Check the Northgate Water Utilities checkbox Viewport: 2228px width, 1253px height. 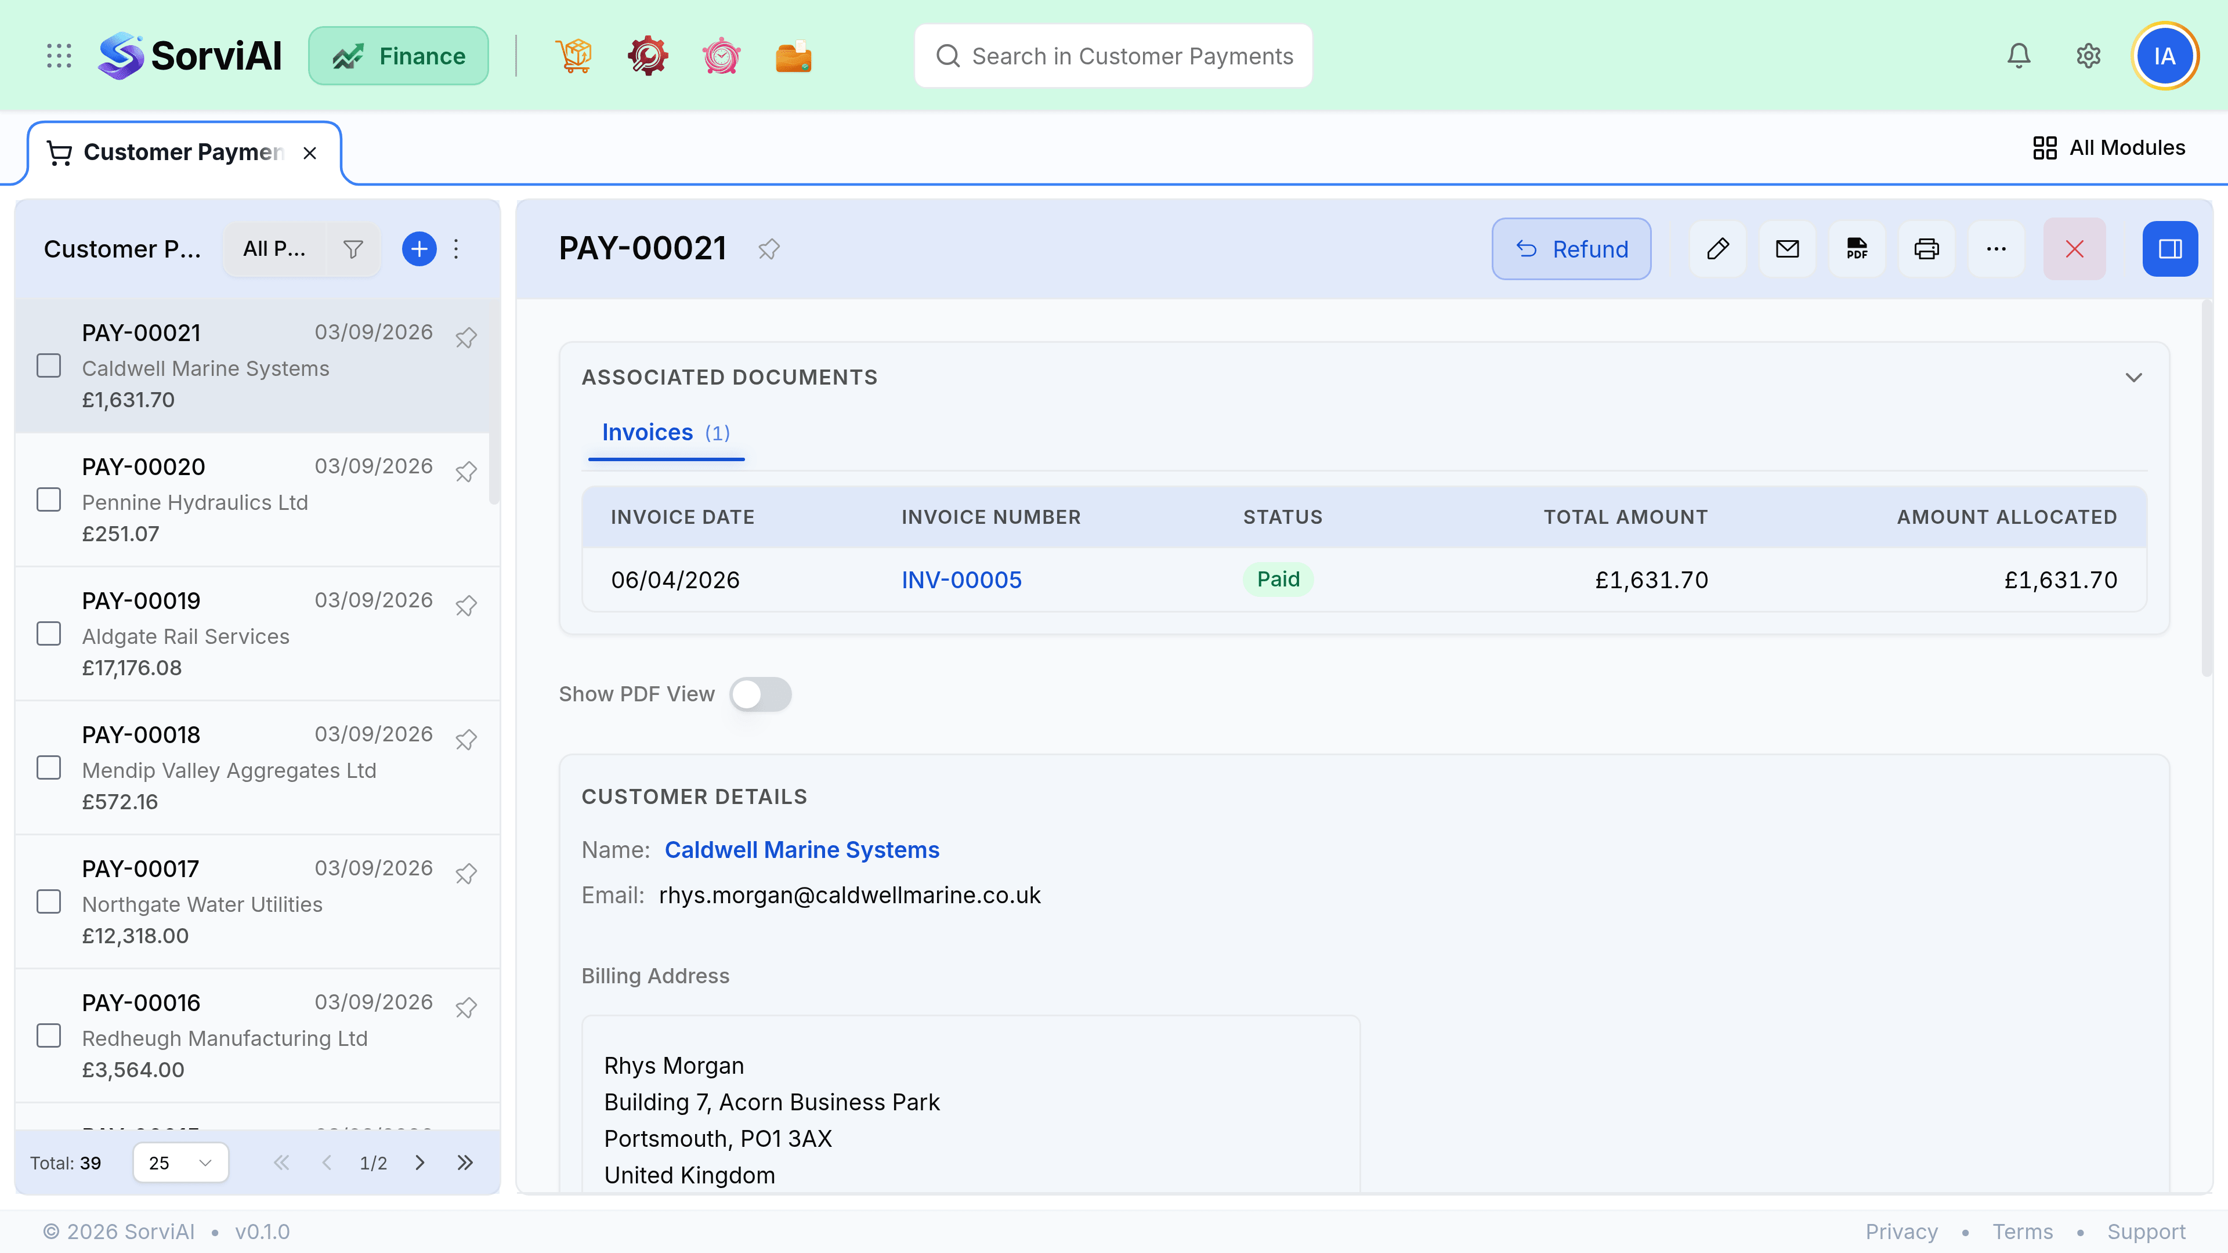(x=49, y=902)
